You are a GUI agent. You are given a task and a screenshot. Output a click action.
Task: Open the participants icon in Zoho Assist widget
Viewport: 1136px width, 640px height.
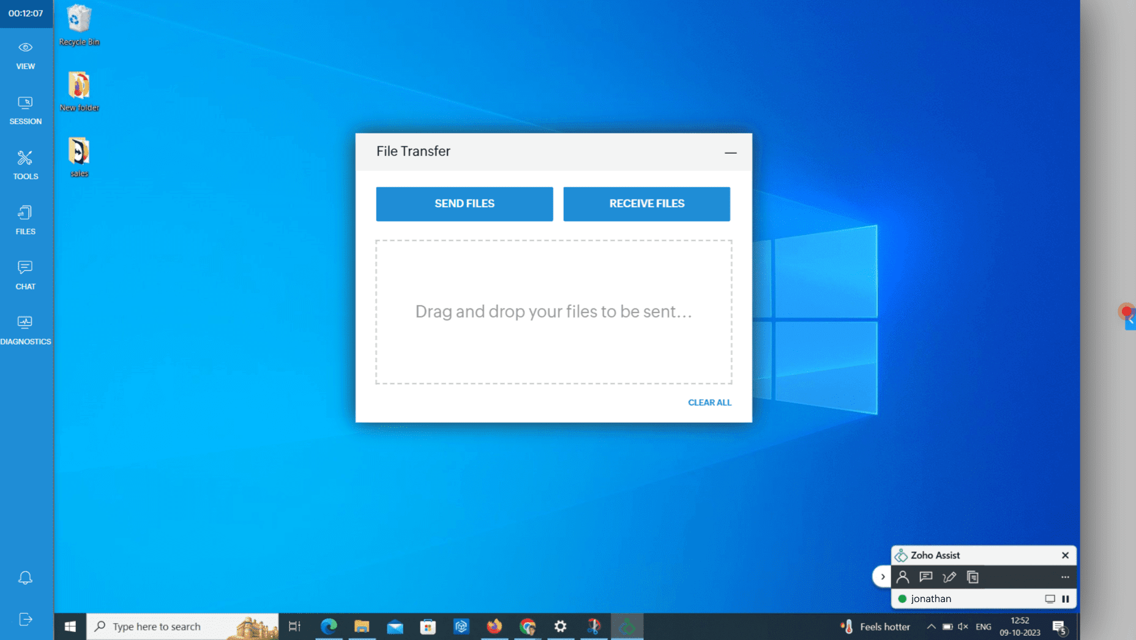[x=902, y=577]
